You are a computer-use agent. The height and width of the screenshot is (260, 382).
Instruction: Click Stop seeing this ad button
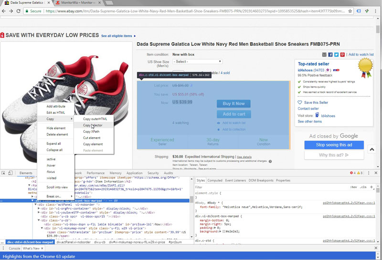coord(334,145)
